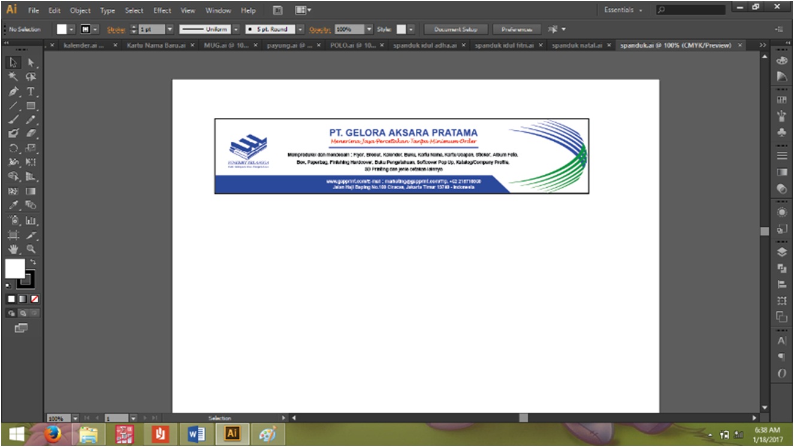Open the Window menu

point(218,11)
